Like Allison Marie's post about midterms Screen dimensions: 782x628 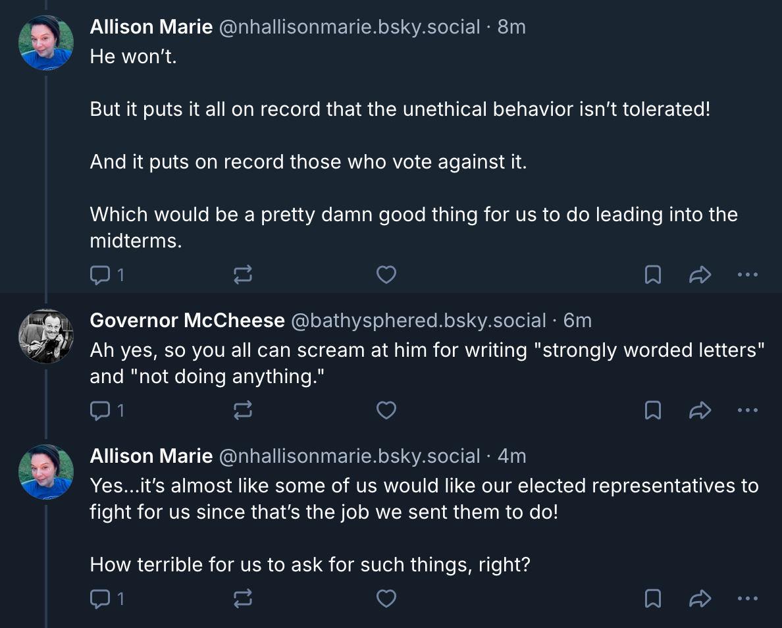[x=386, y=275]
